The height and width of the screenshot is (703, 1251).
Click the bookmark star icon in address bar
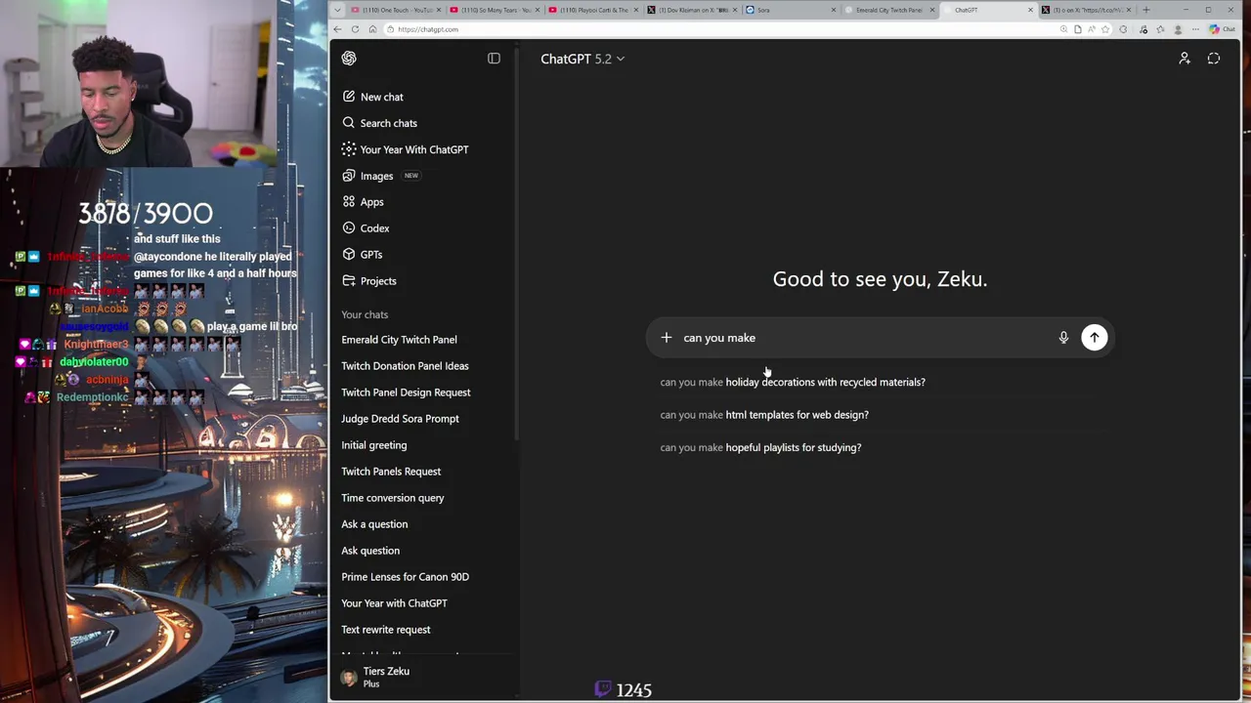[1105, 29]
